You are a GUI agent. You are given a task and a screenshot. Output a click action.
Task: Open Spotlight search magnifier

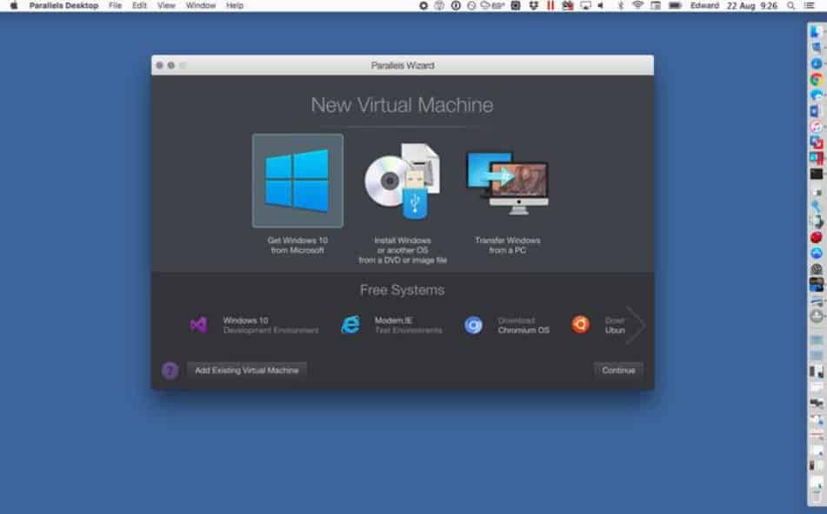790,6
